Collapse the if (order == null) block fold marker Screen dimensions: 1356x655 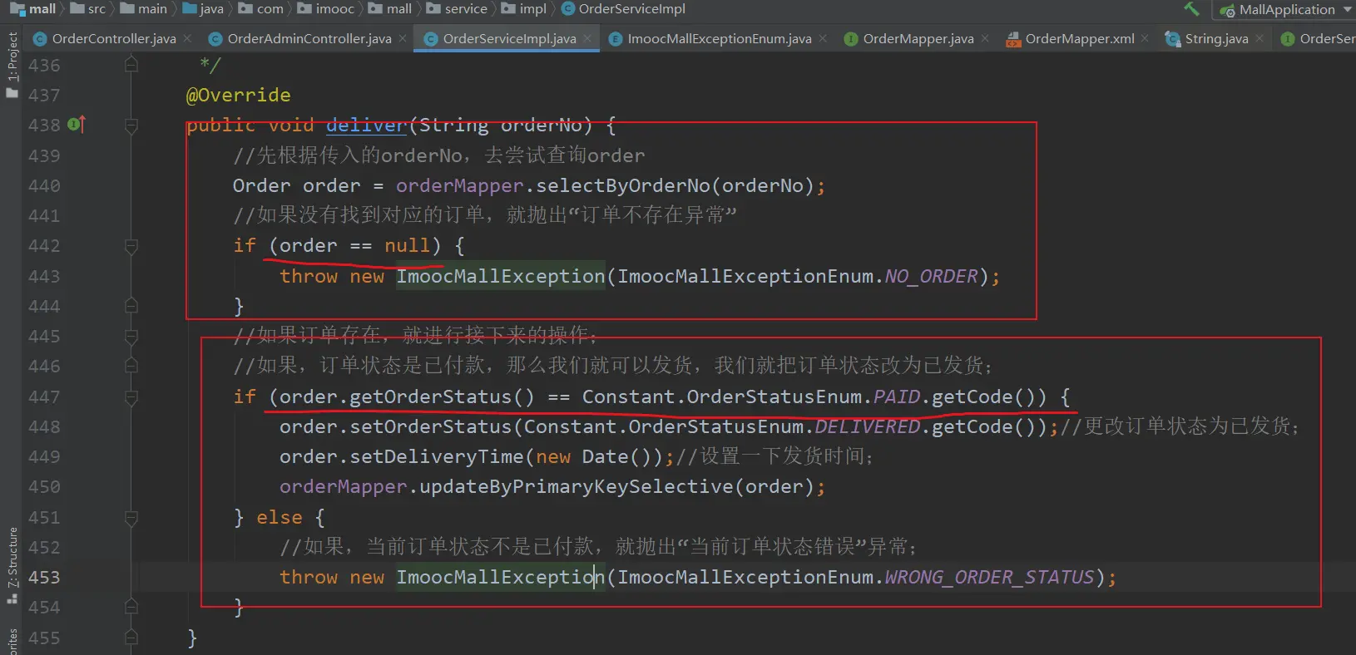(x=131, y=246)
